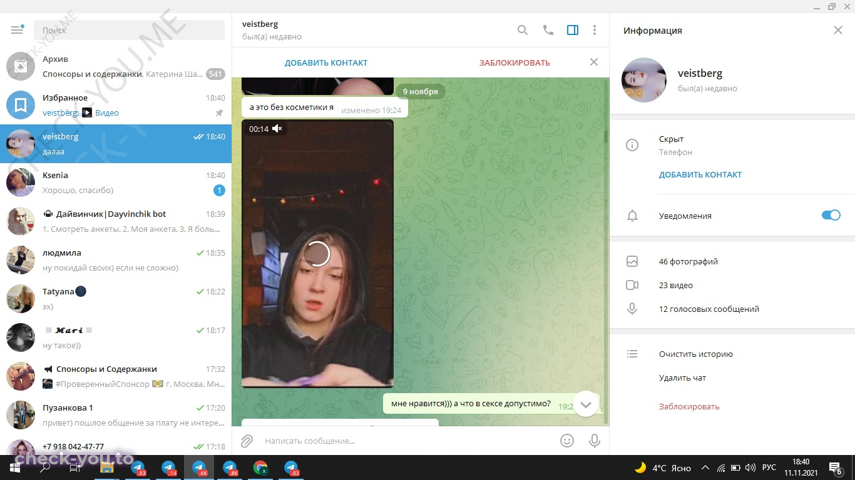Screen dimensions: 855x480
Task: Open the hamburger main menu
Action: click(17, 30)
